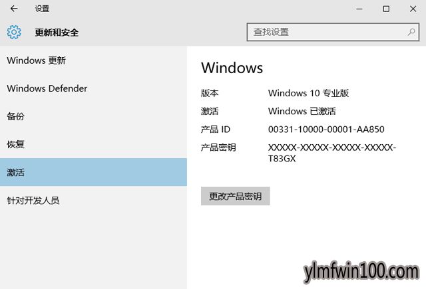This screenshot has width=426, height=289.
Task: Click product ID 00331-10000-00001-AA850
Action: 326,130
